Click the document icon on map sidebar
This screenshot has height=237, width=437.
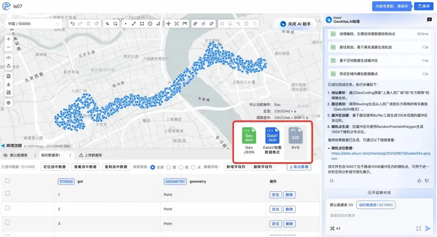pyautogui.click(x=8, y=76)
